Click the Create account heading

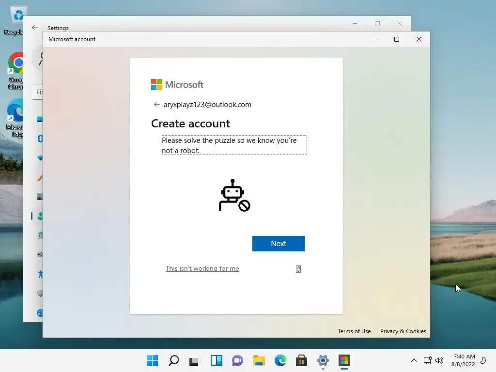(190, 124)
